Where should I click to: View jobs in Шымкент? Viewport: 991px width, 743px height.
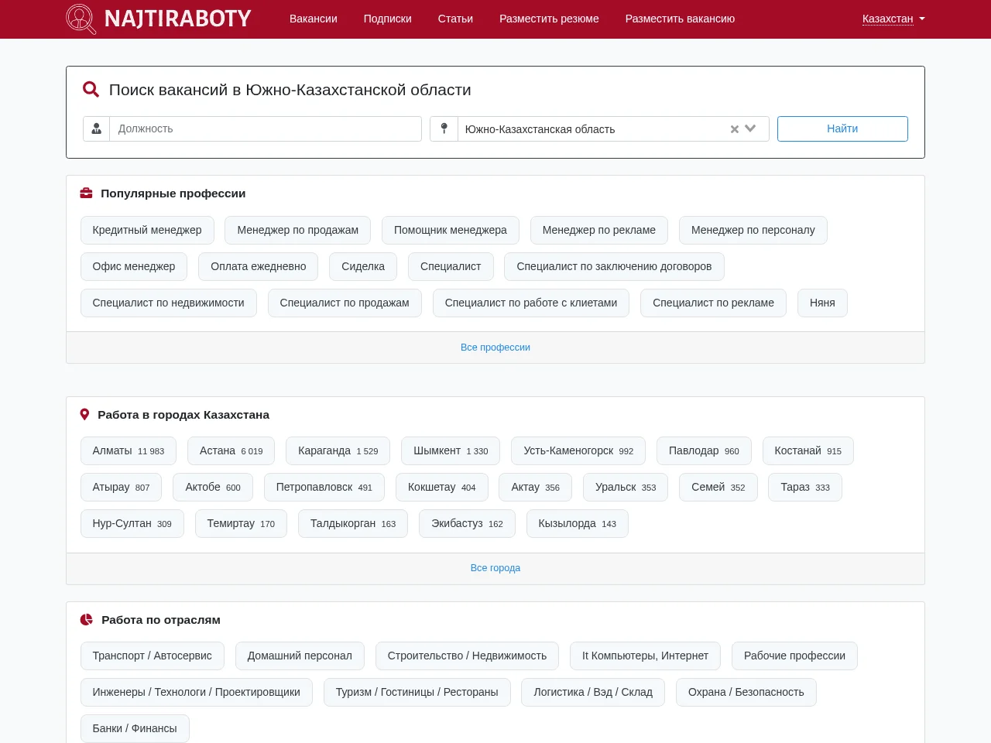coord(451,450)
